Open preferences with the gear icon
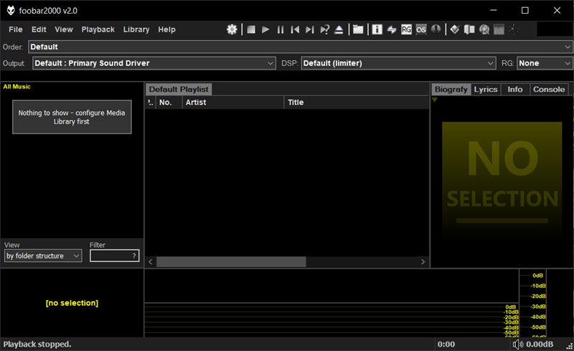 coord(232,29)
